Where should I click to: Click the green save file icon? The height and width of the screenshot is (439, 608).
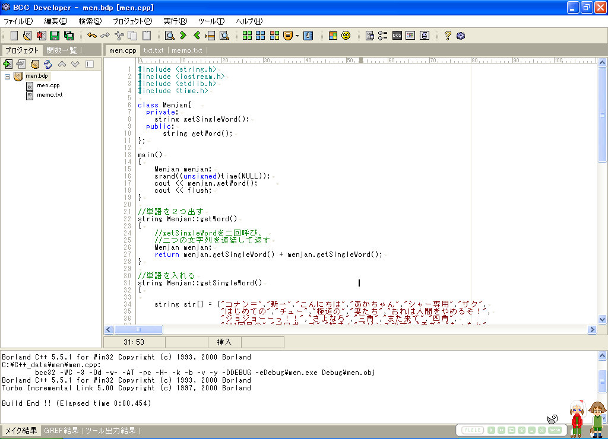[55, 36]
